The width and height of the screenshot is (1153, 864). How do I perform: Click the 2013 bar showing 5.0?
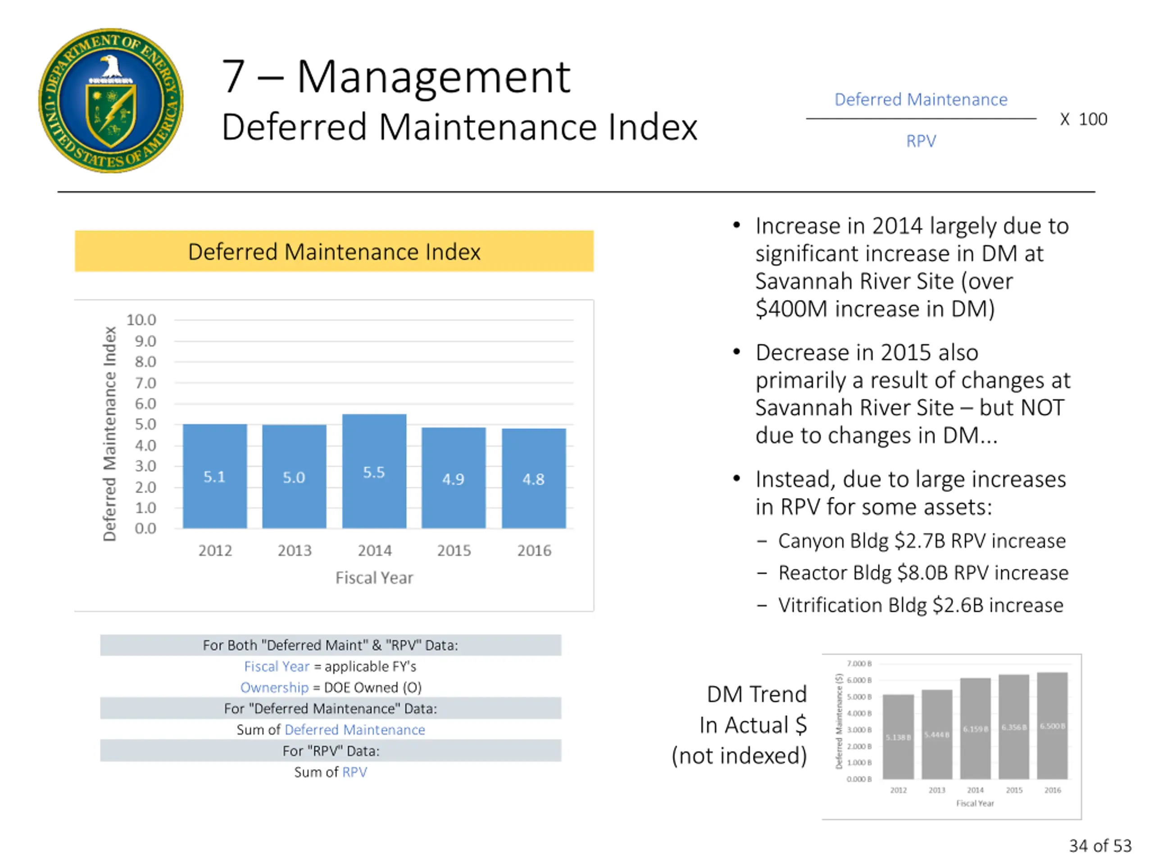pos(294,477)
